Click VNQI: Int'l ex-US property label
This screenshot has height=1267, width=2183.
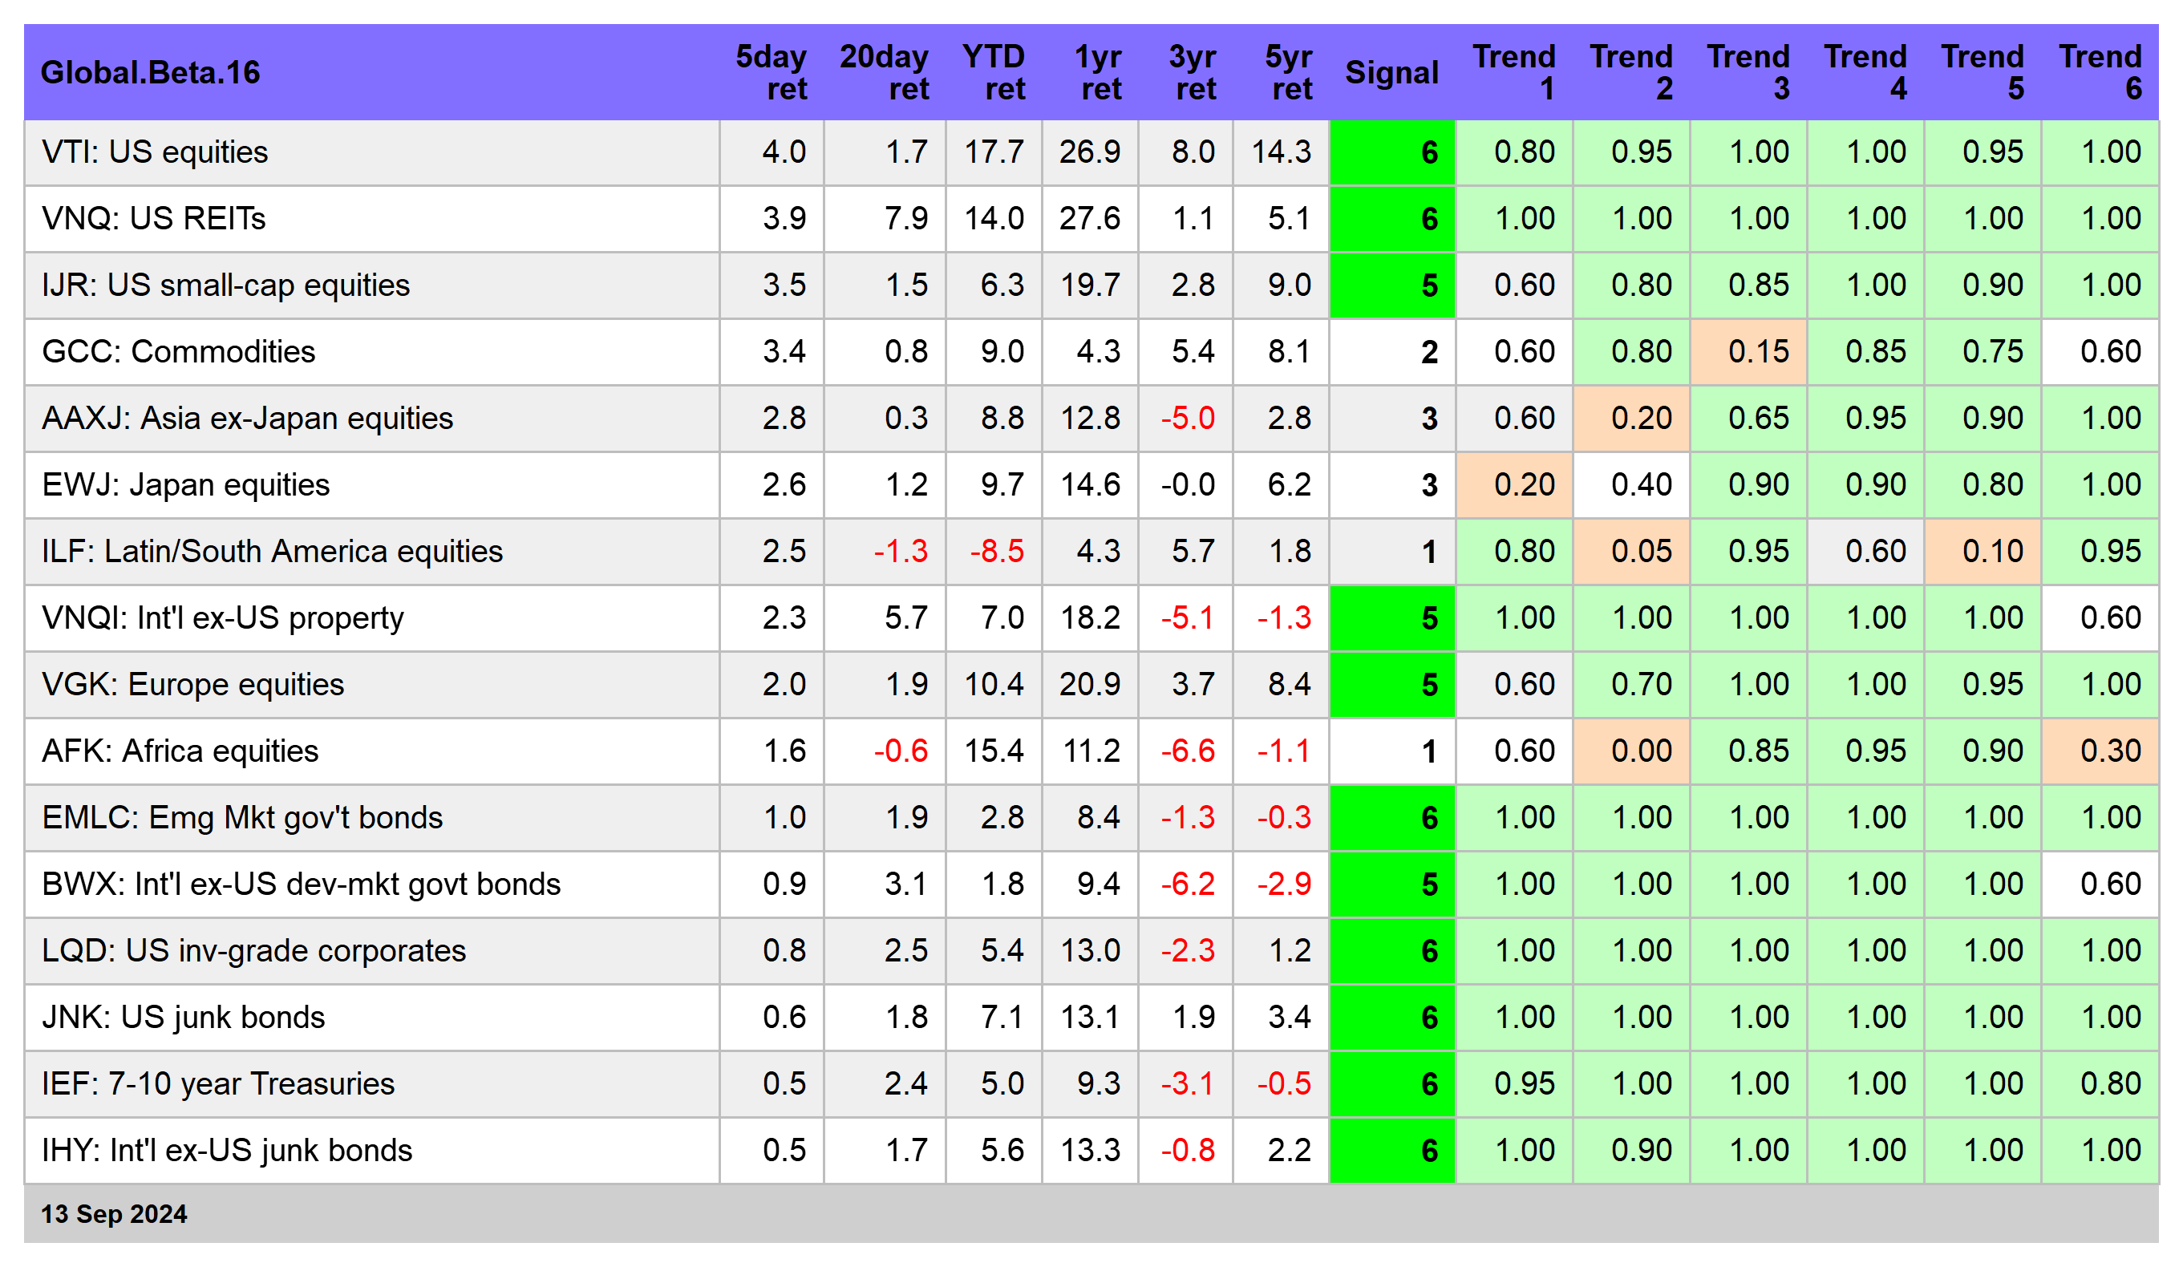(223, 617)
